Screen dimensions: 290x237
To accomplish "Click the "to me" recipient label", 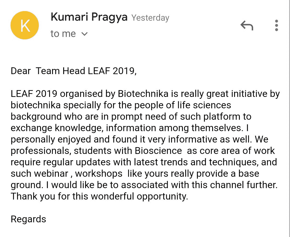I will coord(63,34).
